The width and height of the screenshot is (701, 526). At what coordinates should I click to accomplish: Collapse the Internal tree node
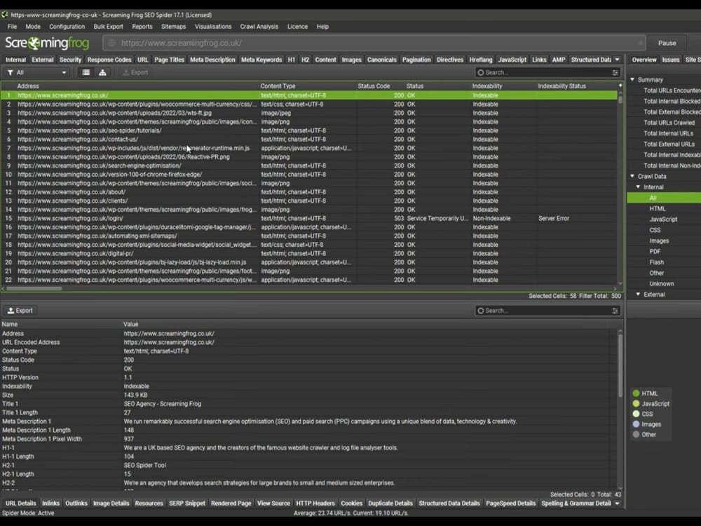tap(638, 187)
